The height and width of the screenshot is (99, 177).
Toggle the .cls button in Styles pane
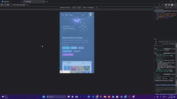tap(167, 44)
